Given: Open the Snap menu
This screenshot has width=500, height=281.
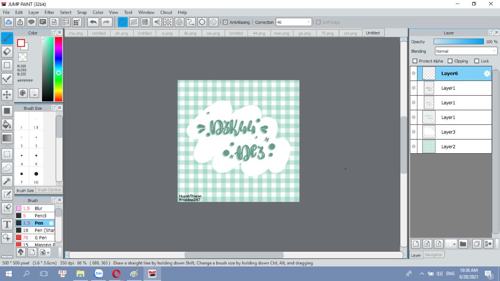Looking at the screenshot, I should tap(82, 12).
